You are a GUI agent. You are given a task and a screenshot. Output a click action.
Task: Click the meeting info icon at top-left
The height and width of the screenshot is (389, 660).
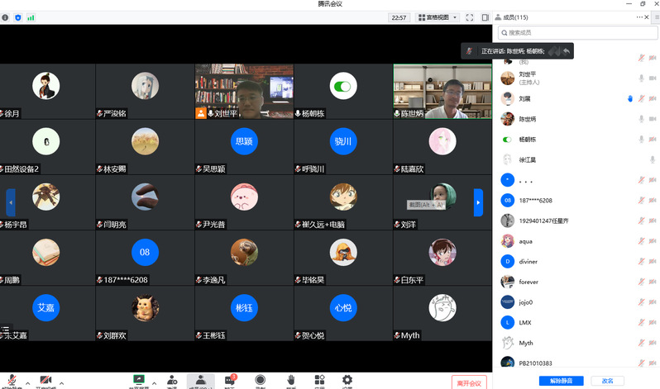5,17
